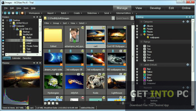The height and width of the screenshot is (111, 196).
Task: Click the Places globe icon
Action: click(144, 32)
